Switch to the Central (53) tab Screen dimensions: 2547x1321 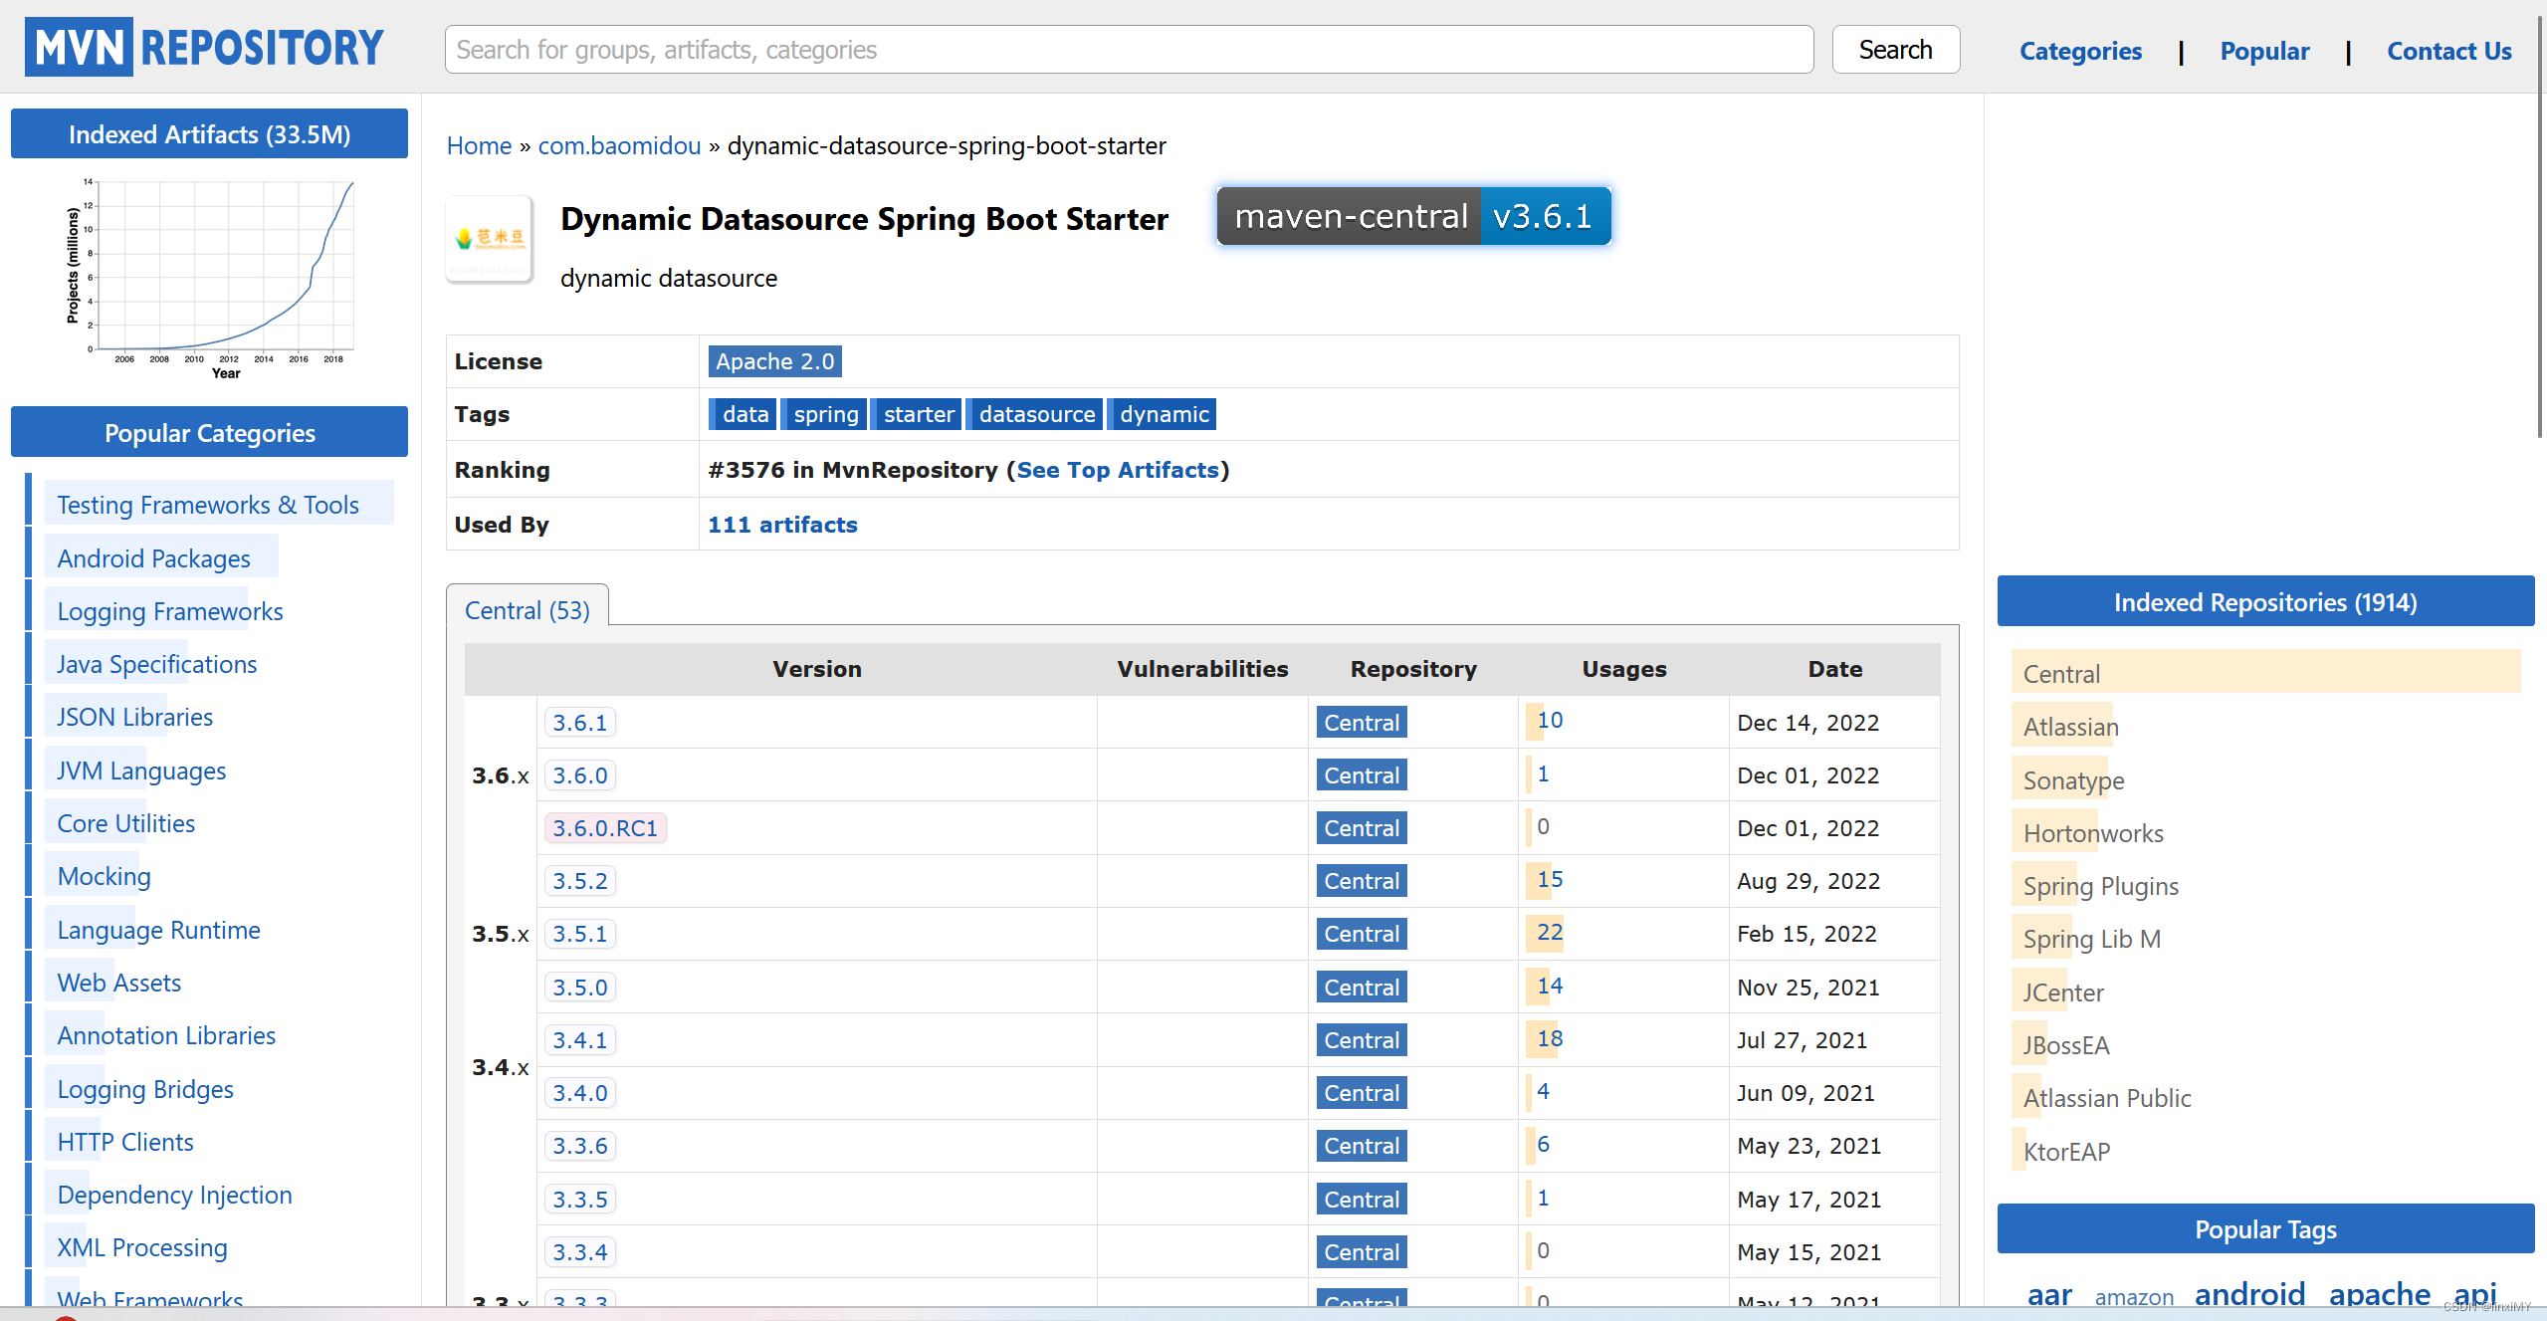click(526, 608)
